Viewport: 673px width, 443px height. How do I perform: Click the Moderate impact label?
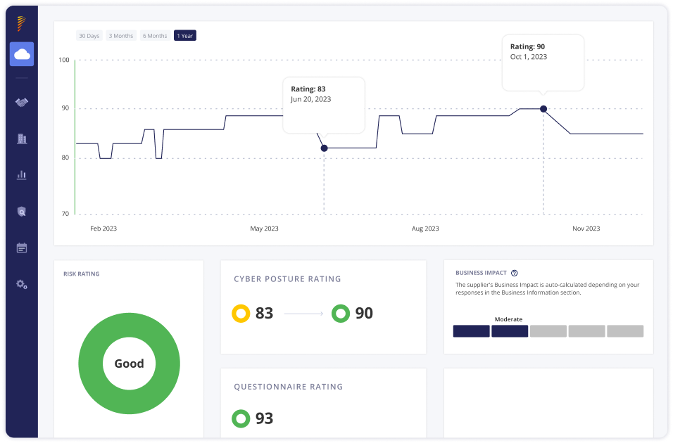[x=508, y=319]
